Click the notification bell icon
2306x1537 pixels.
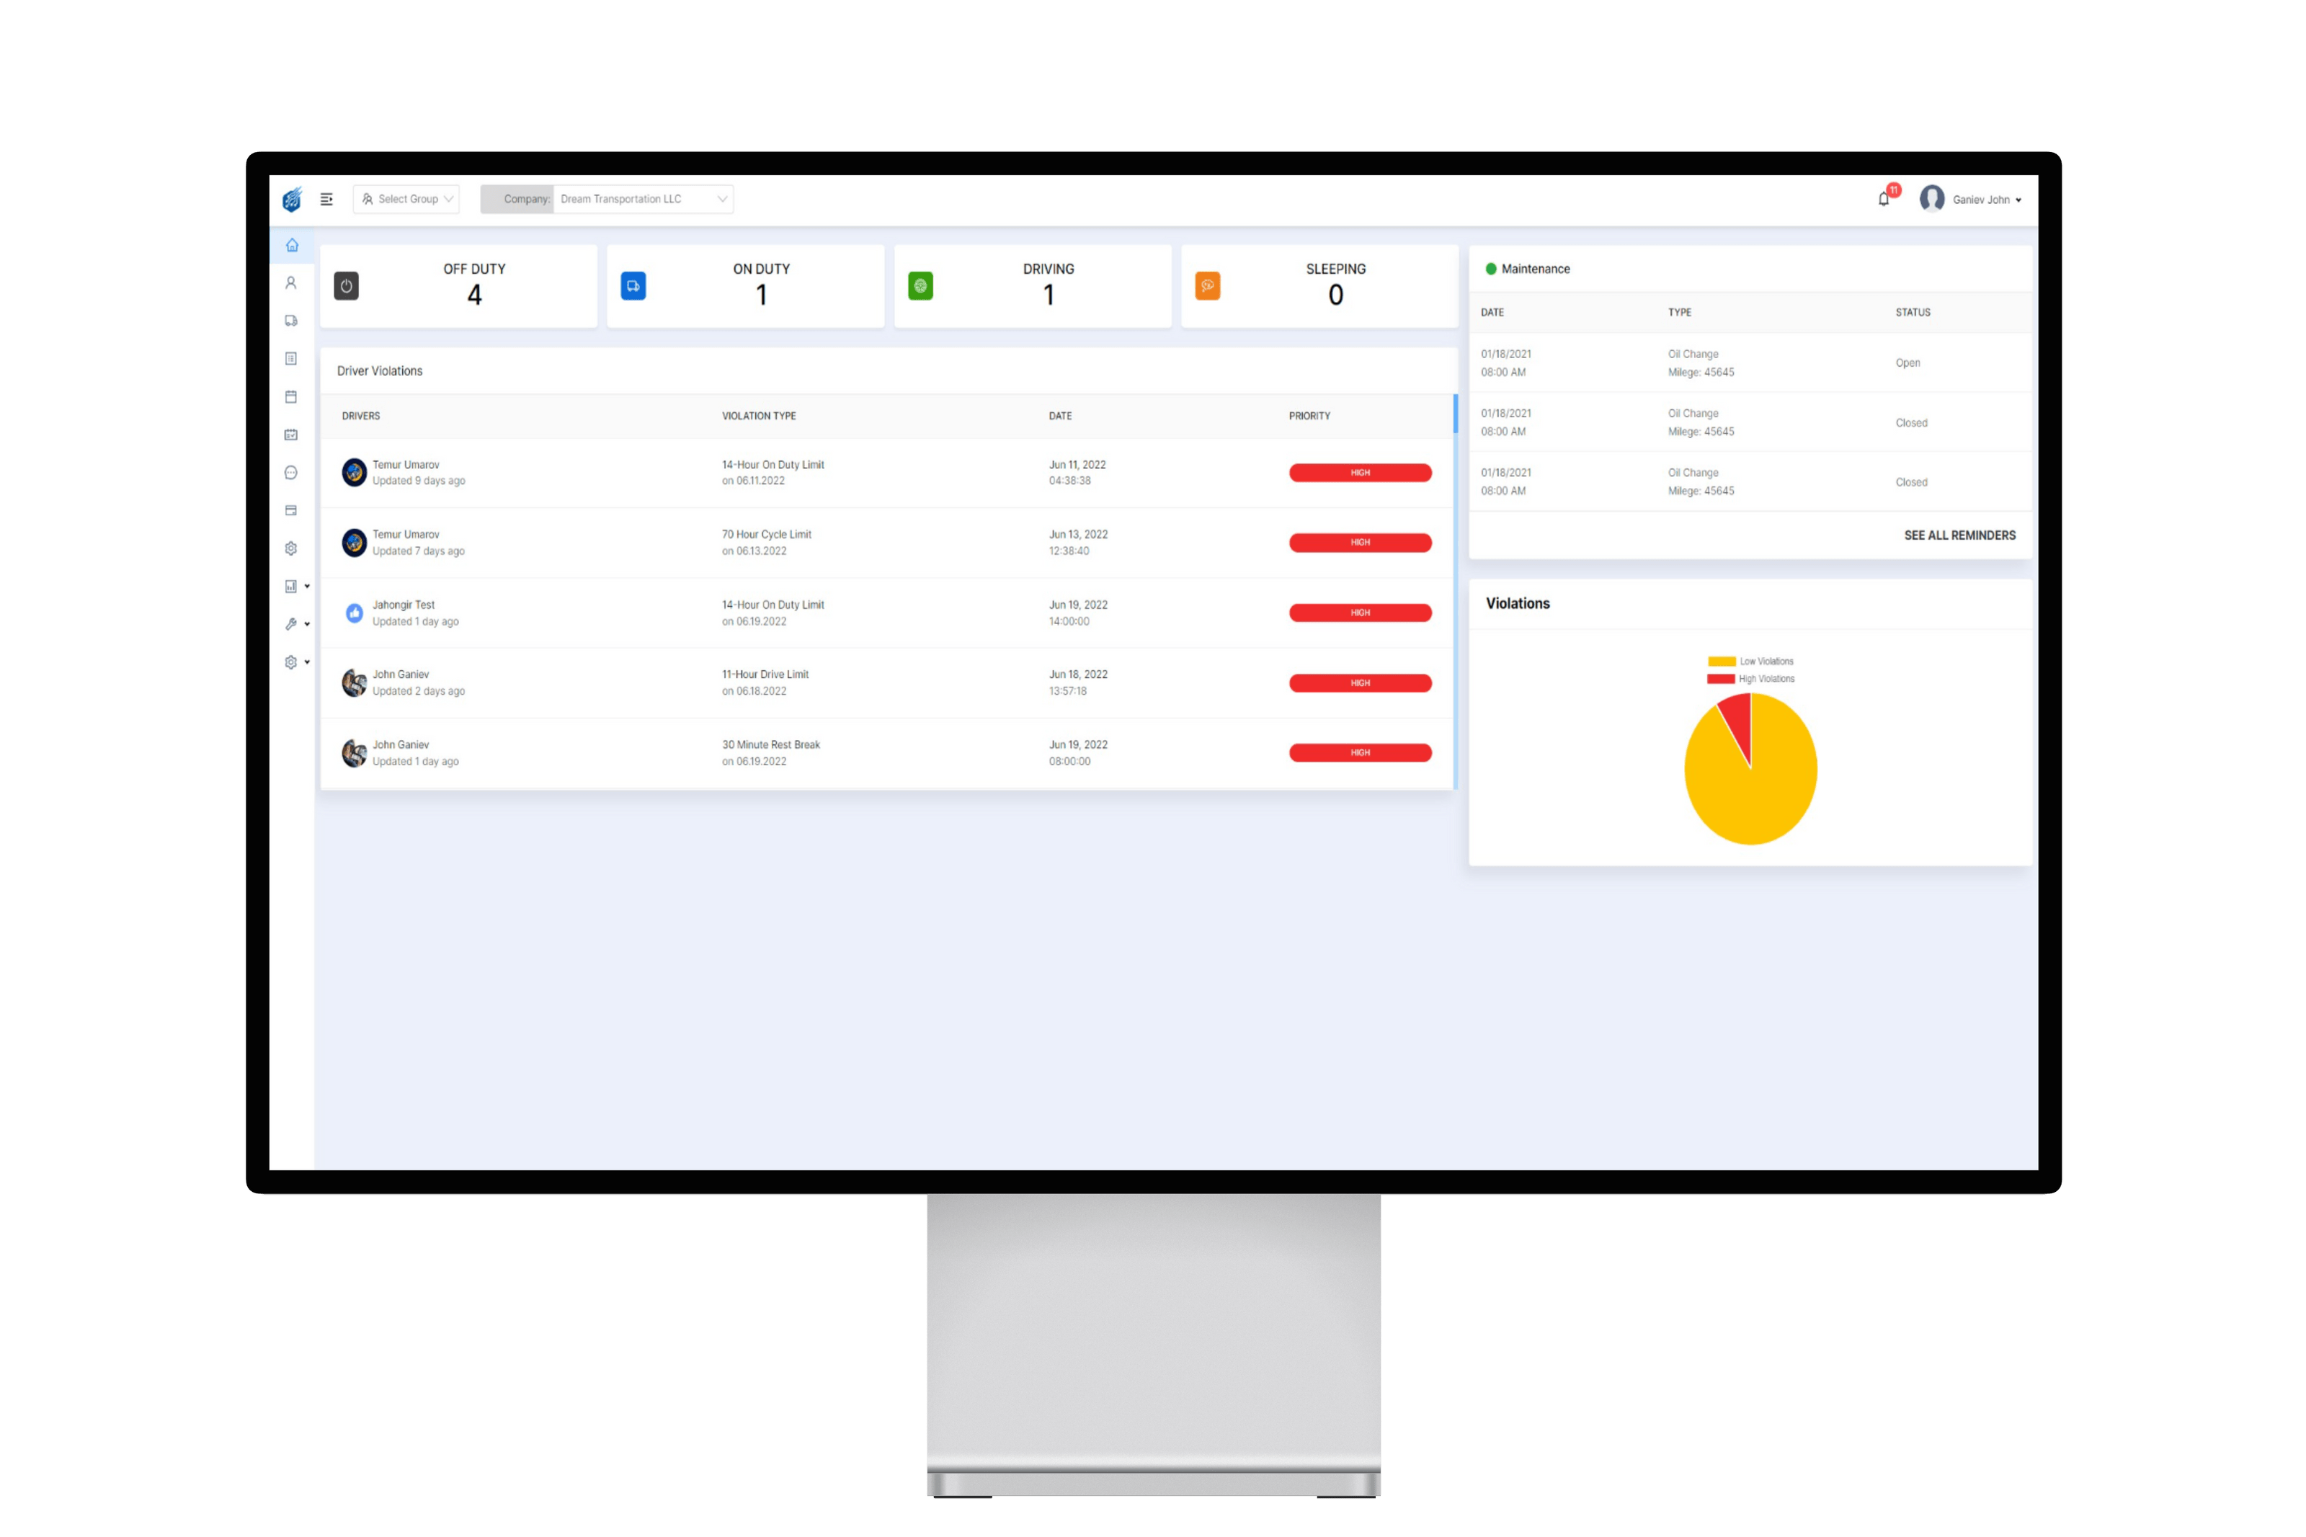(x=1882, y=199)
